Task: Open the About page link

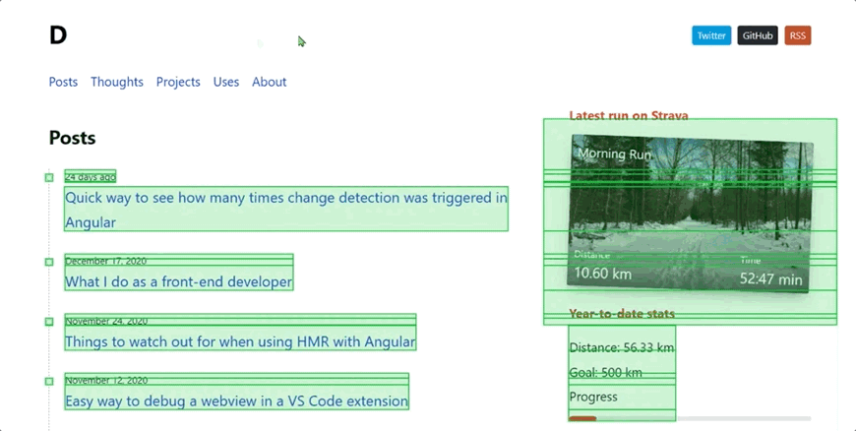Action: pos(269,82)
